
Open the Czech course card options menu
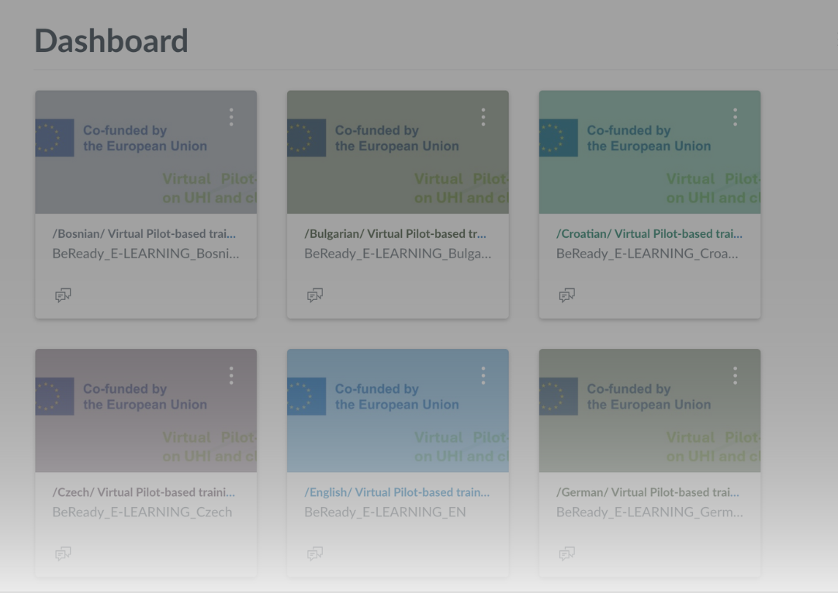[231, 376]
